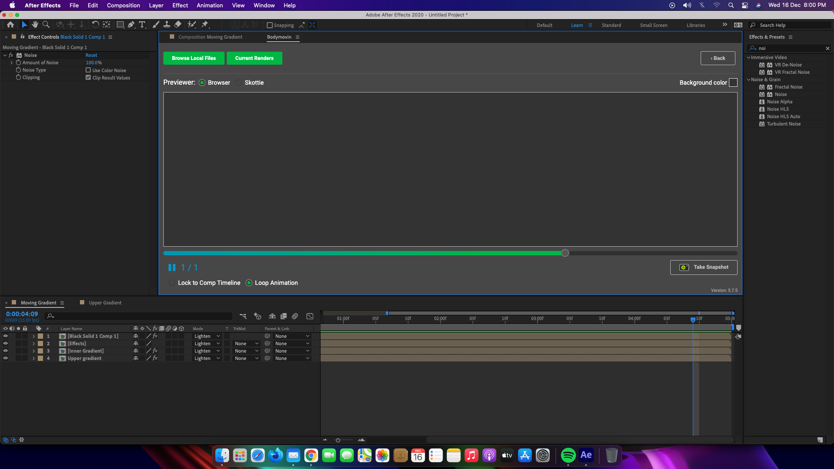Viewport: 834px width, 469px height.
Task: Select the Rotation tool
Action: coord(96,25)
